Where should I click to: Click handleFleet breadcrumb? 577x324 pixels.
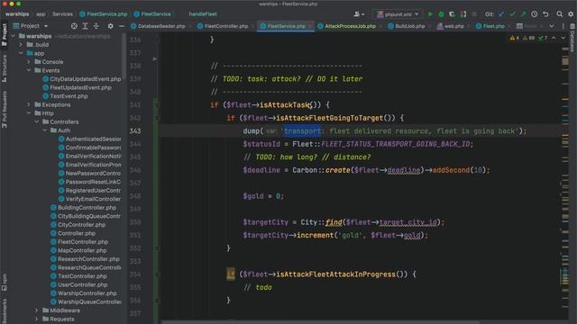tap(203, 14)
